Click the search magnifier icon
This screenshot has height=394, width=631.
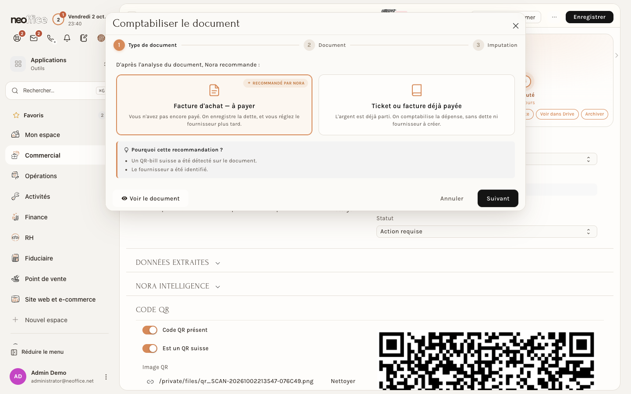tap(15, 91)
